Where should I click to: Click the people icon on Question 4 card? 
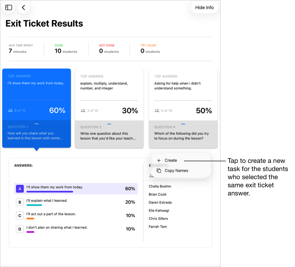(157, 110)
